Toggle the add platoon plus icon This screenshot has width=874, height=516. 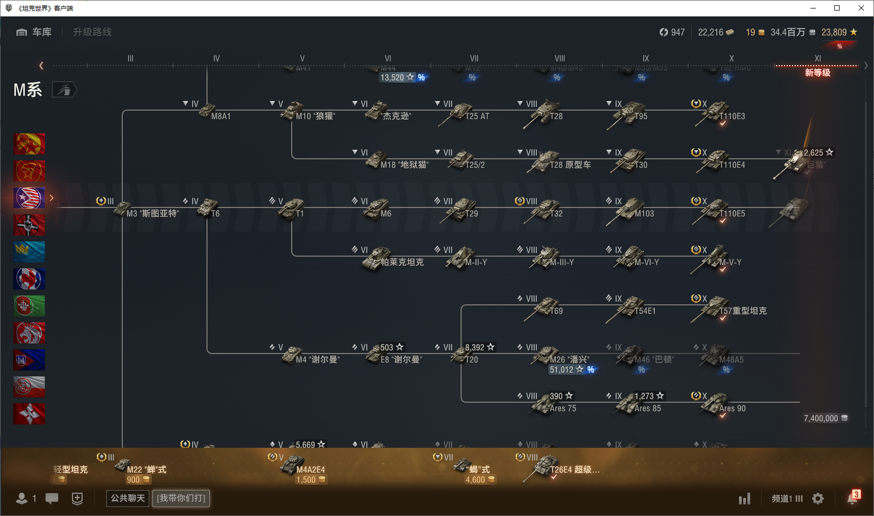point(77,498)
